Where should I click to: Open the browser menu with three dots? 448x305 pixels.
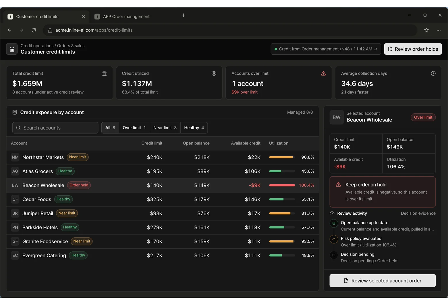[439, 30]
